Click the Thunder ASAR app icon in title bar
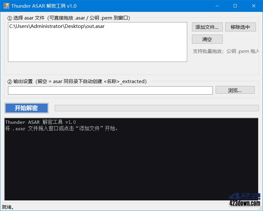 pyautogui.click(x=6, y=6)
